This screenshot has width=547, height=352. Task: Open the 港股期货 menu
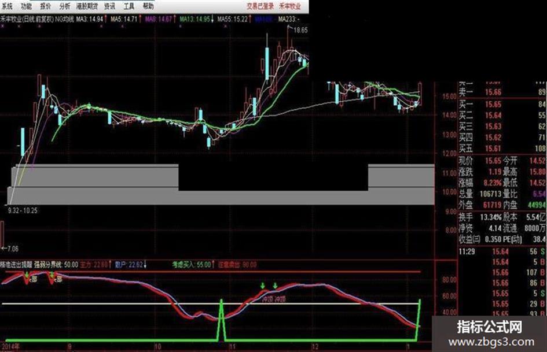tap(87, 6)
